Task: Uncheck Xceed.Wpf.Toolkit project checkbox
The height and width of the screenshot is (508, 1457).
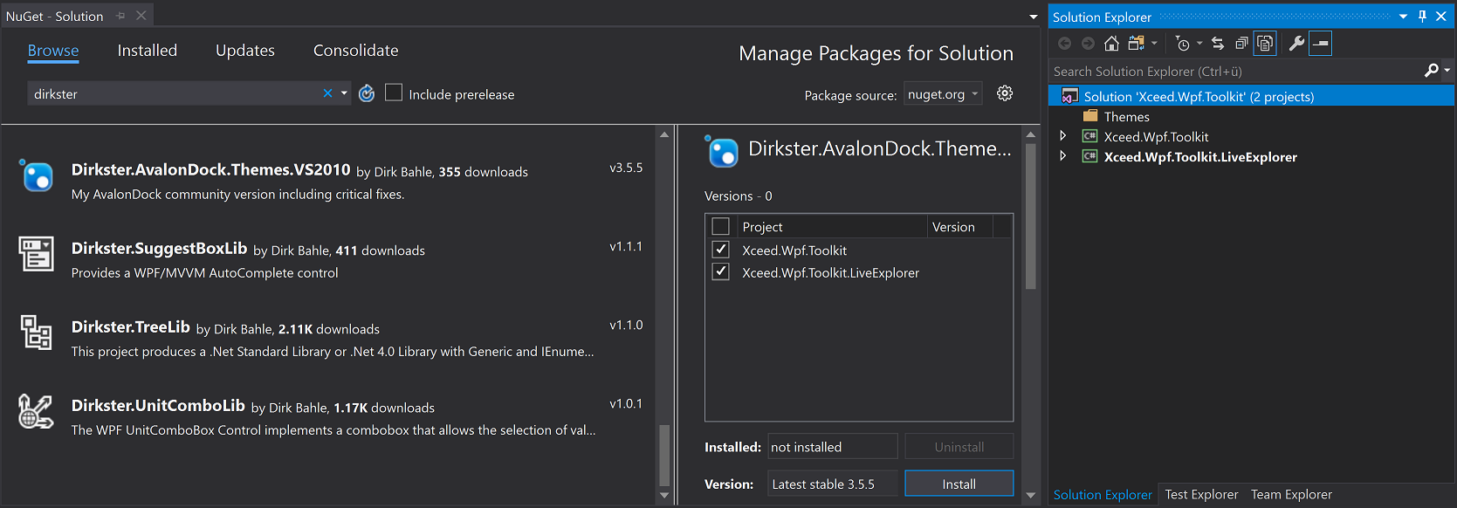Action: (720, 250)
